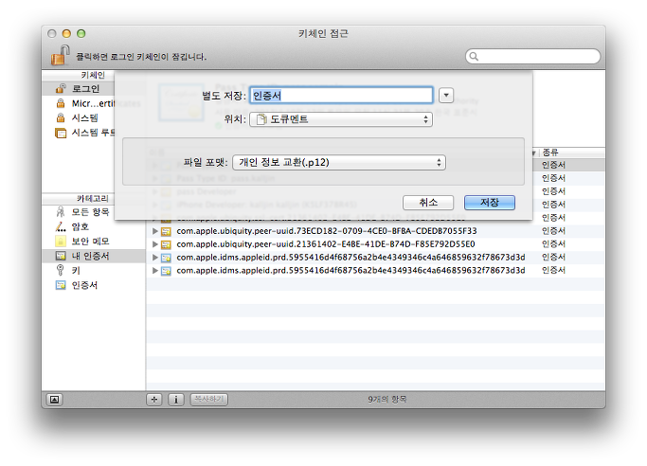
Task: Open the 파일 포맷 dropdown
Action: pos(339,162)
